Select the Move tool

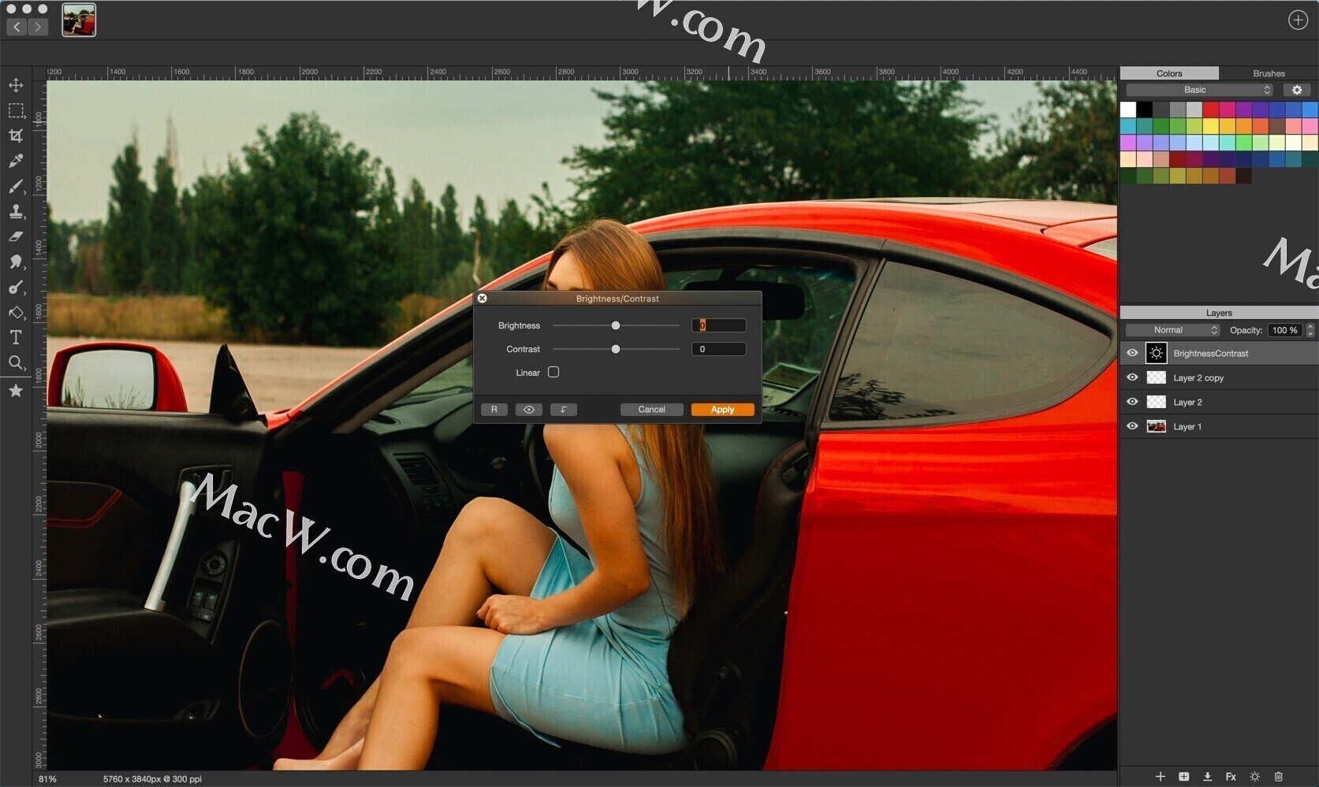point(16,85)
